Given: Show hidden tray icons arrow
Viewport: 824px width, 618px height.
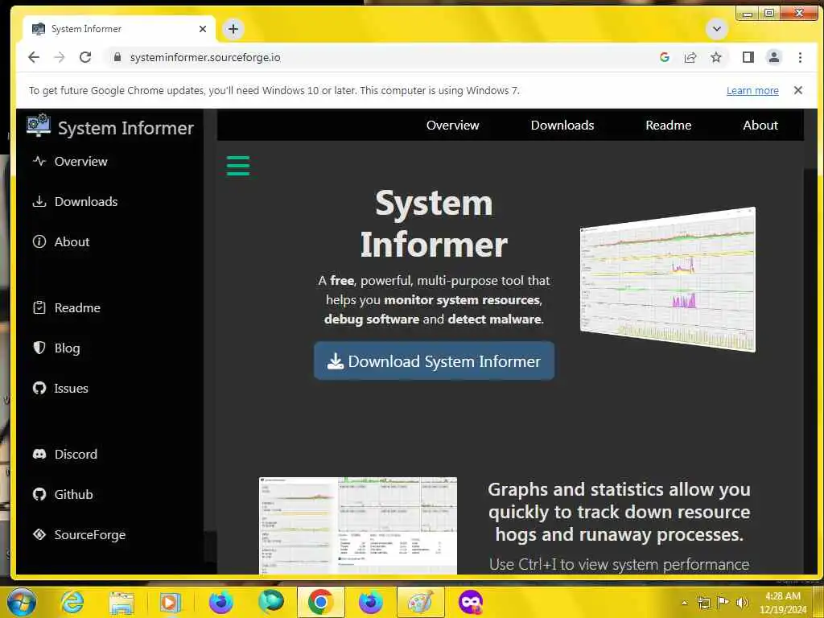Looking at the screenshot, I should tap(684, 603).
